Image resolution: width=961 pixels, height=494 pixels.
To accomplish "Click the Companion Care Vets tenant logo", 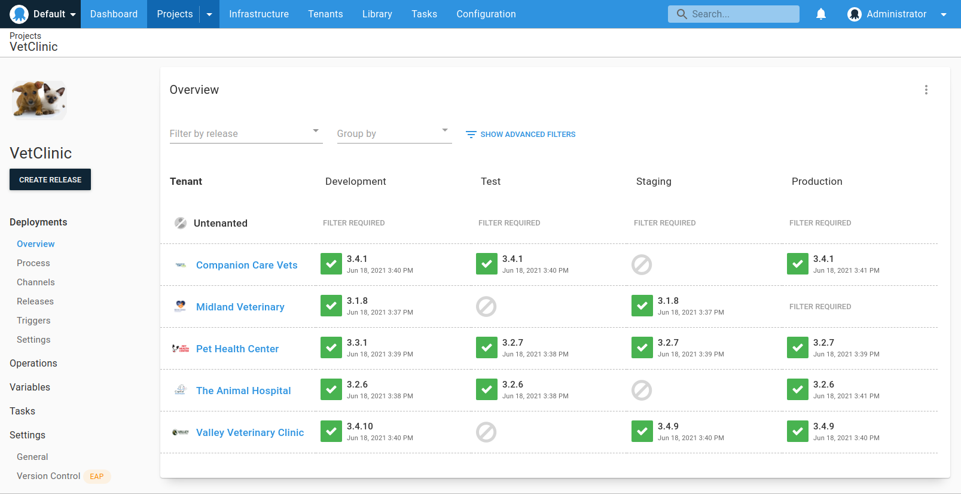I will point(181,265).
